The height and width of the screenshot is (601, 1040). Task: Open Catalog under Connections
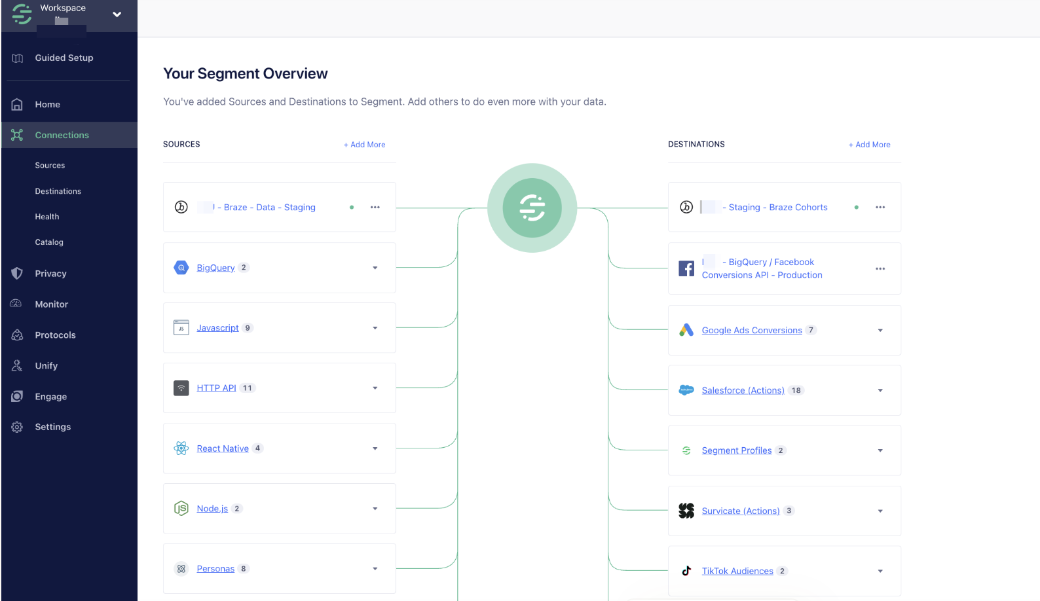pyautogui.click(x=49, y=242)
